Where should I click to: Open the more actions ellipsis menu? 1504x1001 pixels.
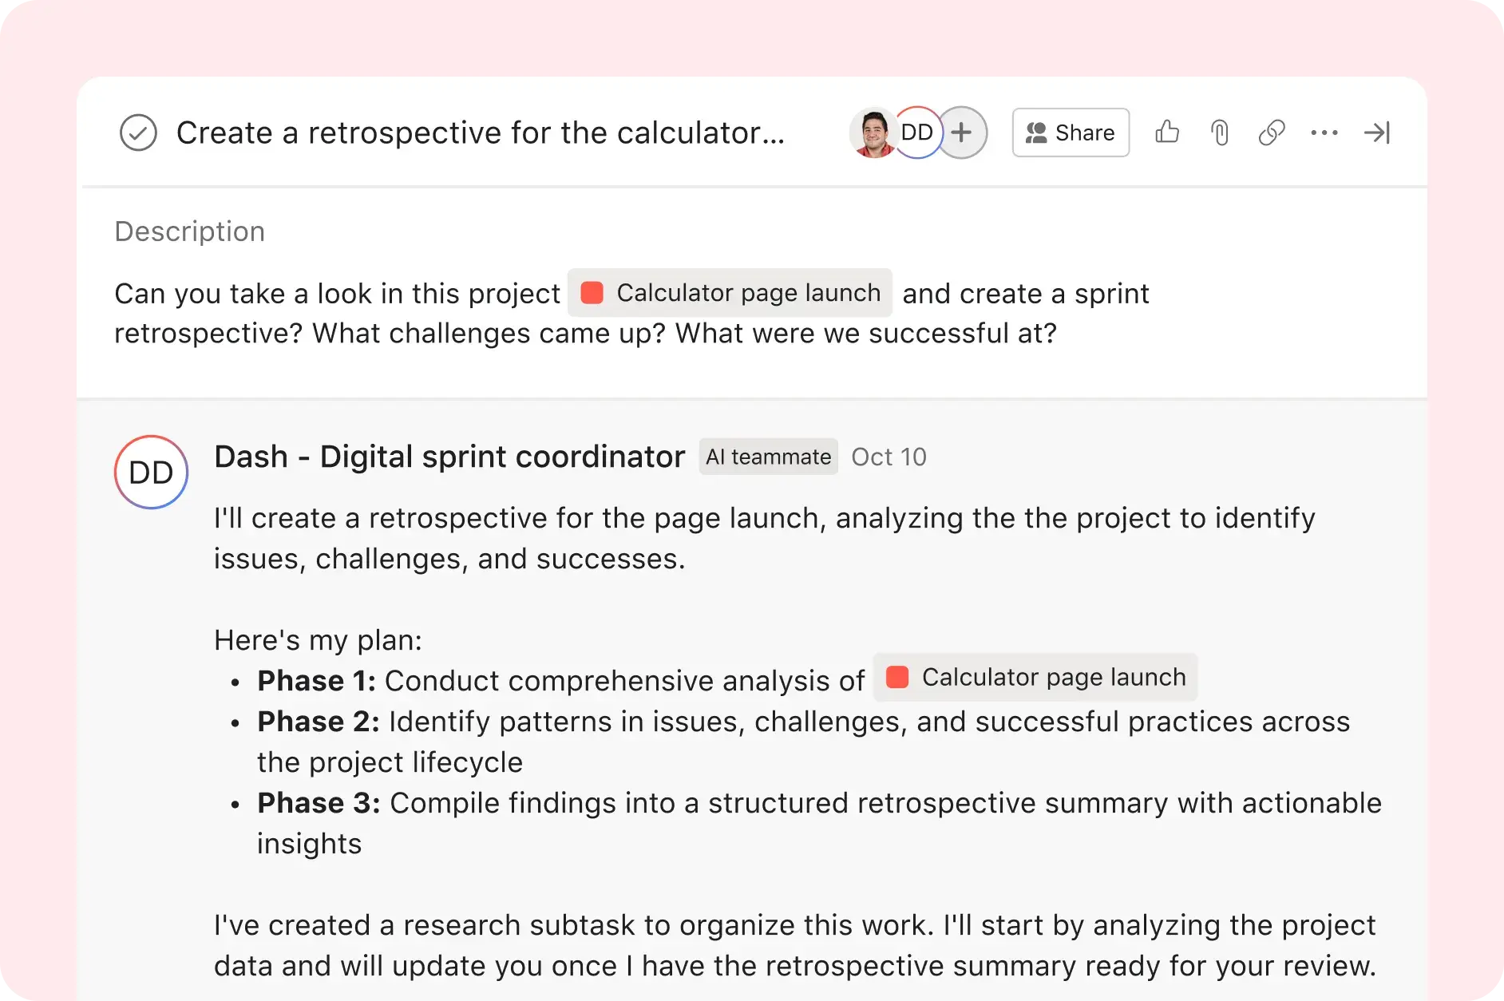click(x=1324, y=133)
